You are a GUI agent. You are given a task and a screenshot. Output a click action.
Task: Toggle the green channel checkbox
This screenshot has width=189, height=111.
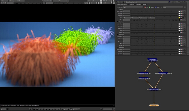150,7
